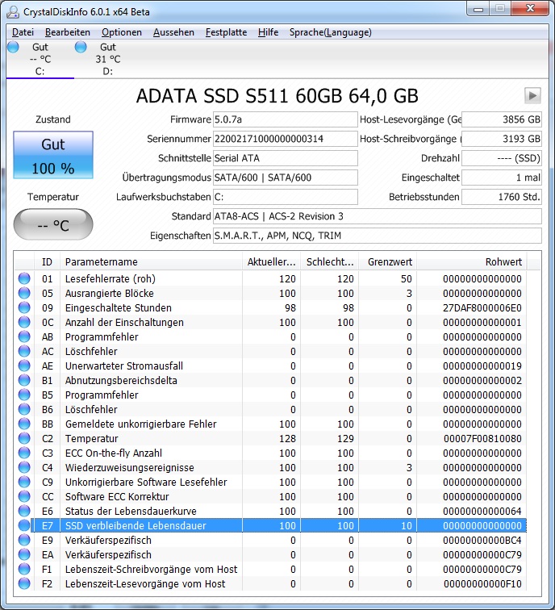
Task: Click status orb for Lebenszeit-Schreibvorgänge vom Host
Action: (24, 569)
